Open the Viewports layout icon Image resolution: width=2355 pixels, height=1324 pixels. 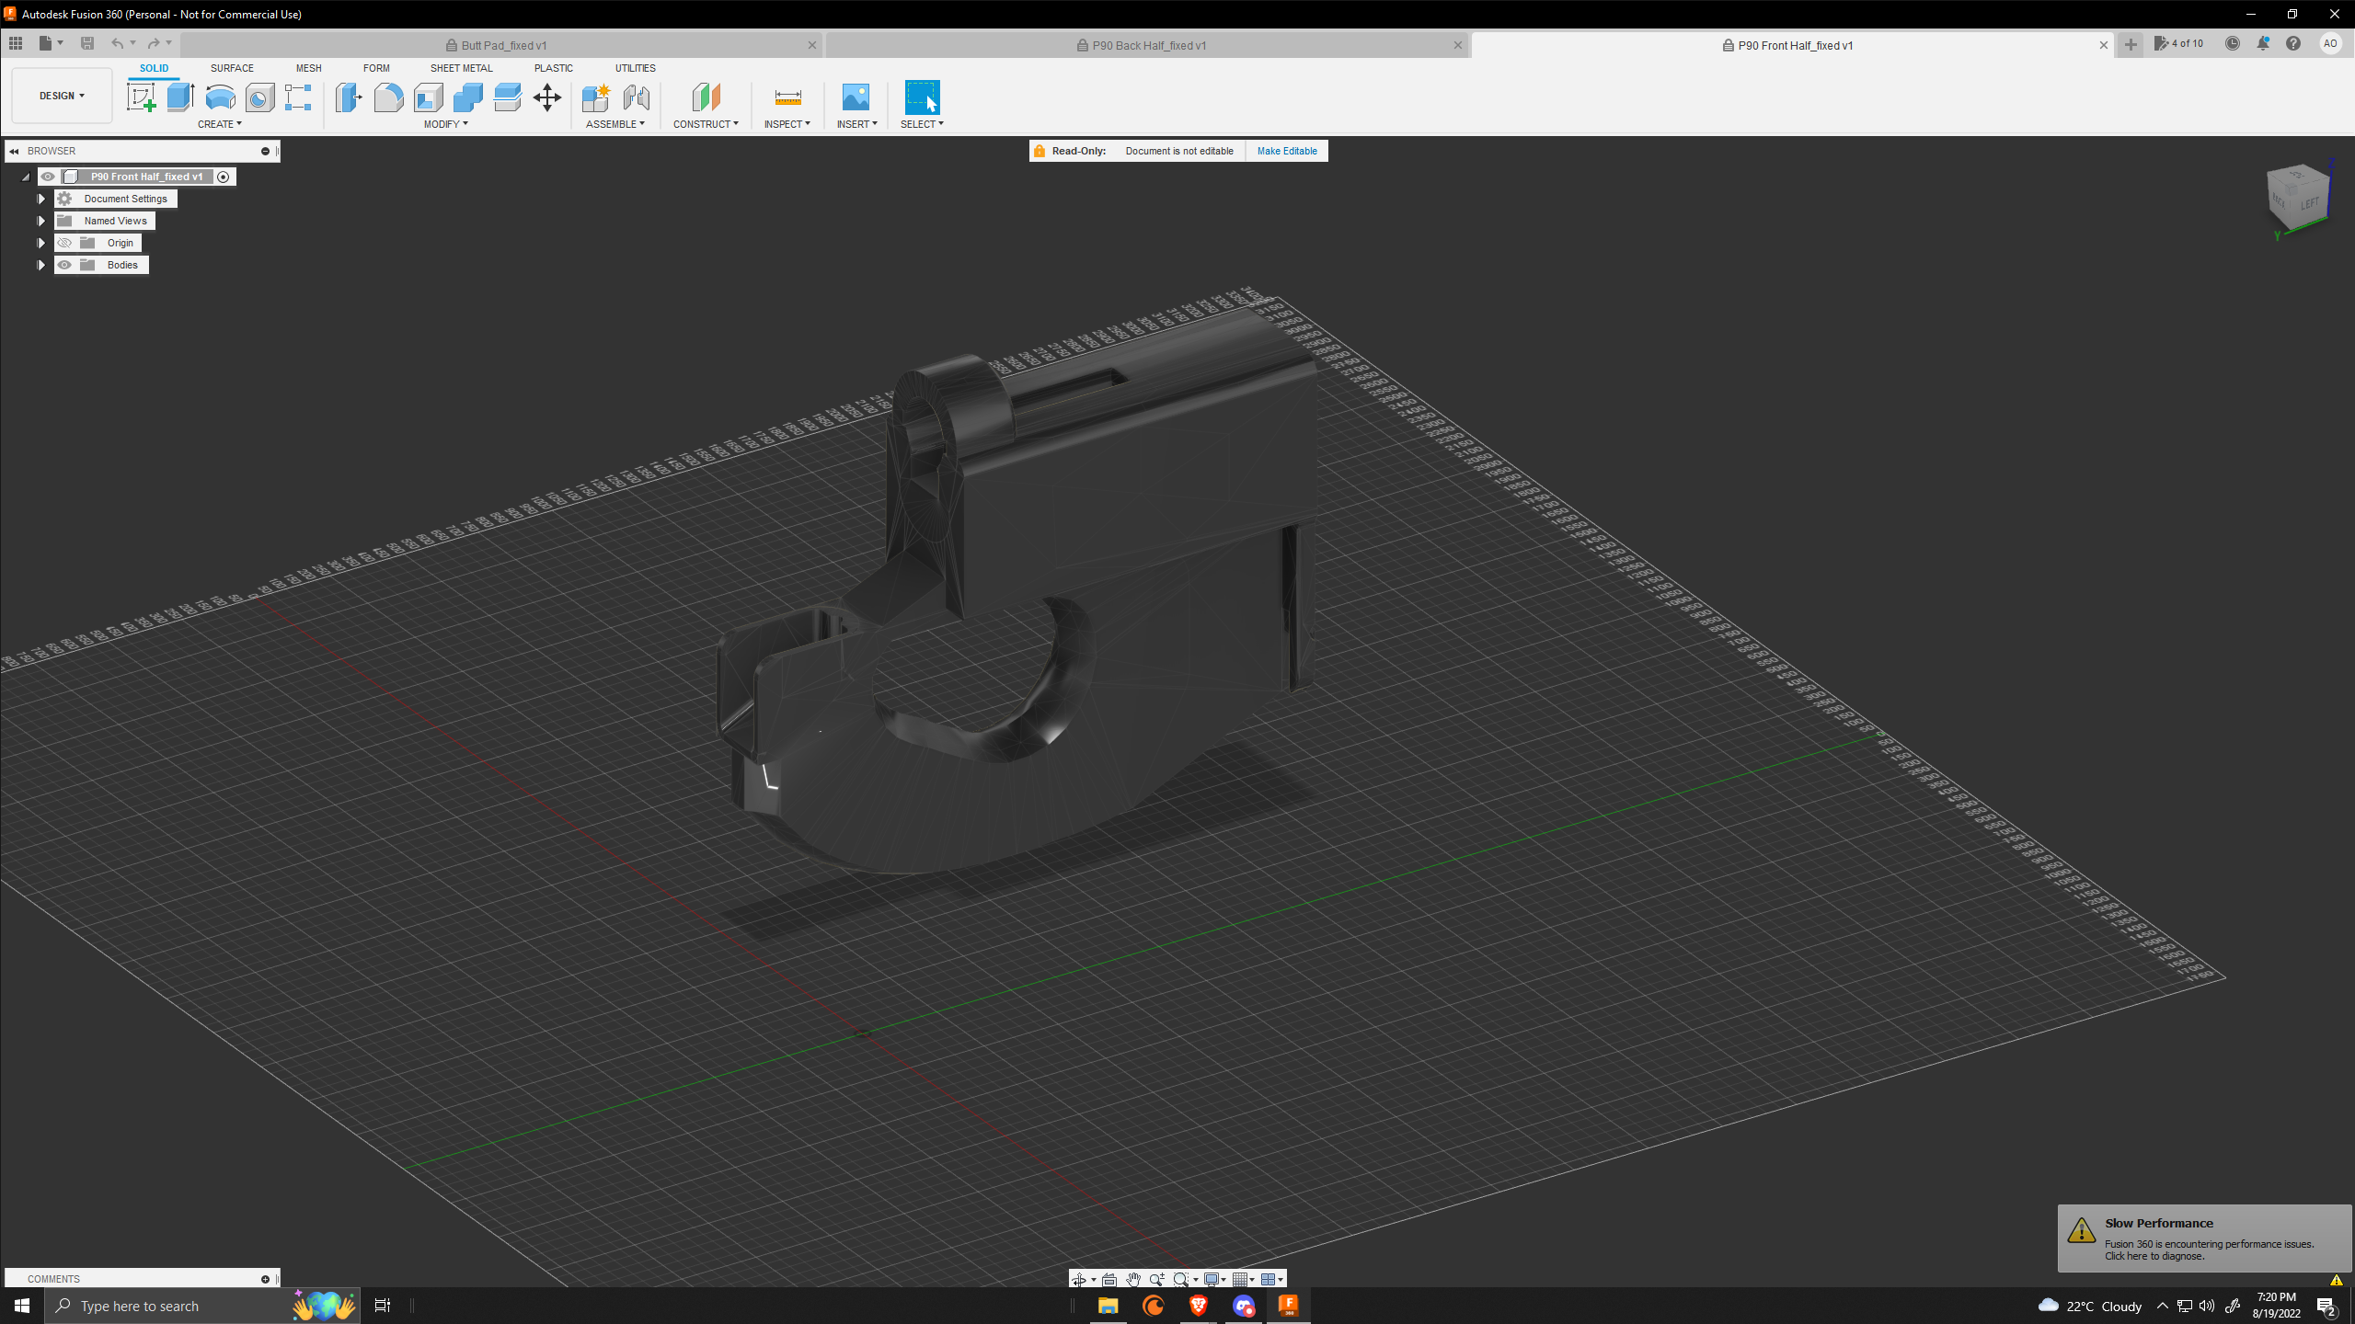1269,1279
